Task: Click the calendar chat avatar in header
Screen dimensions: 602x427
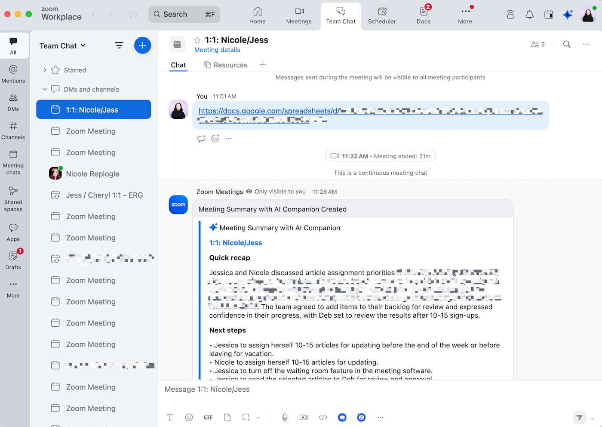Action: (x=177, y=44)
